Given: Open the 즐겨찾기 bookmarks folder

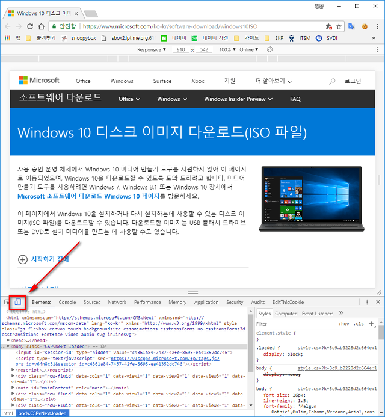Looking at the screenshot, I should [x=41, y=38].
